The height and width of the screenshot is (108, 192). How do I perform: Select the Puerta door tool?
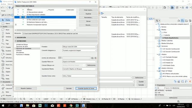7,33
